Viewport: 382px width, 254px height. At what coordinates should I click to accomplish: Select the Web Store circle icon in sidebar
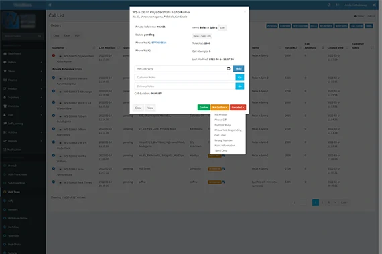(5, 192)
